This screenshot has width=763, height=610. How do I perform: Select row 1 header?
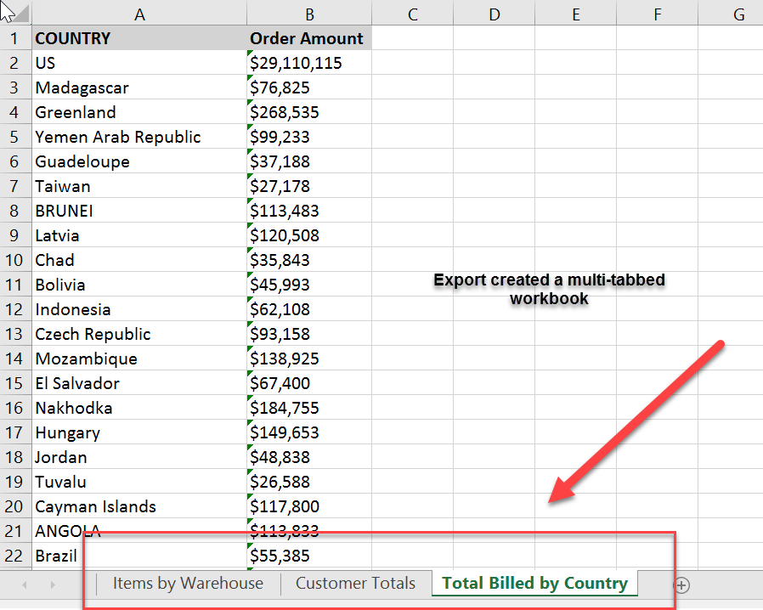pyautogui.click(x=15, y=38)
